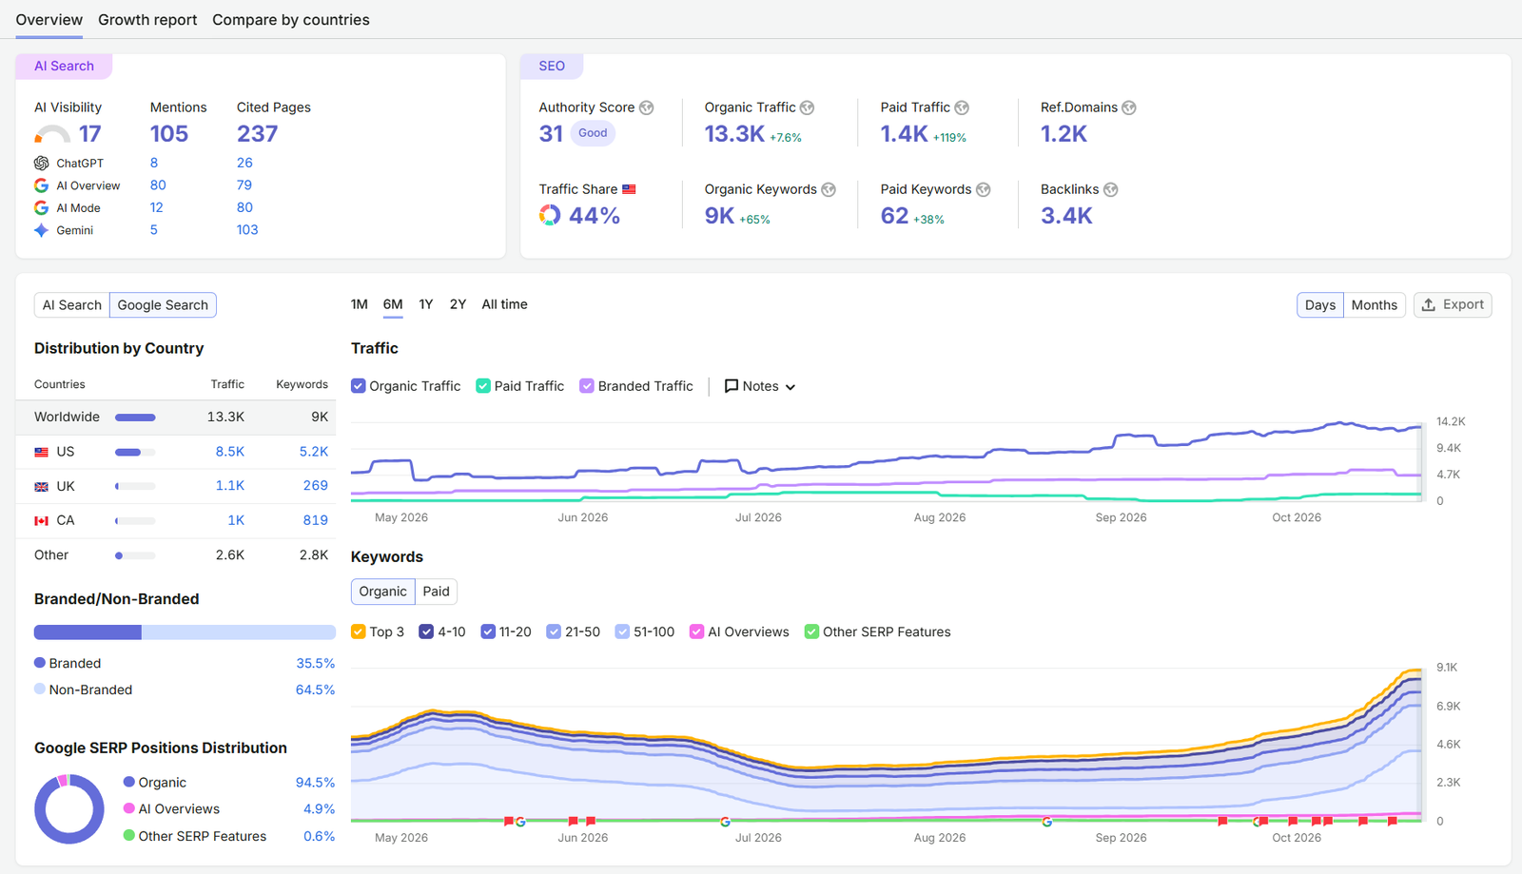Screen dimensions: 1522x874
Task: Select the All time range
Action: click(504, 304)
